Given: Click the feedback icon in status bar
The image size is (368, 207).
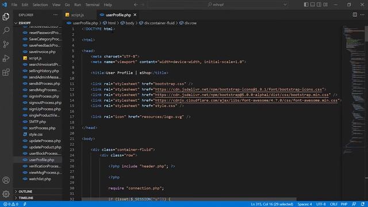Looking at the screenshot, I should [354, 204].
